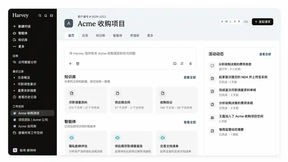This screenshot has height=162, width=288.
Task: Open the 尽职调查资料 knowledge card
Action: pyautogui.click(x=86, y=100)
